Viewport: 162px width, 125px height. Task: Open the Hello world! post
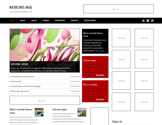[16, 81]
